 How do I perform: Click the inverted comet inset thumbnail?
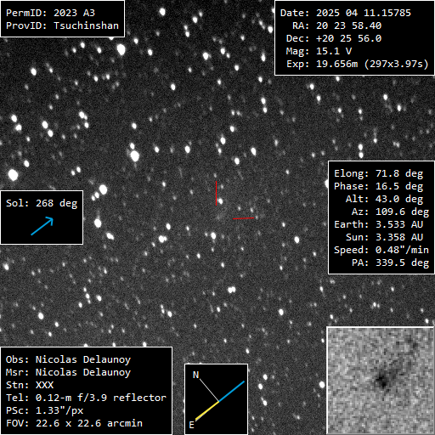(381, 381)
